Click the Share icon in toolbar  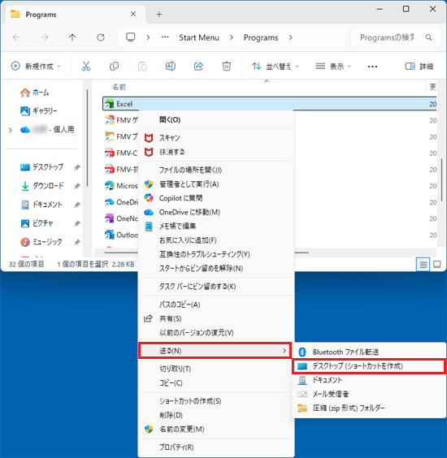(x=198, y=67)
